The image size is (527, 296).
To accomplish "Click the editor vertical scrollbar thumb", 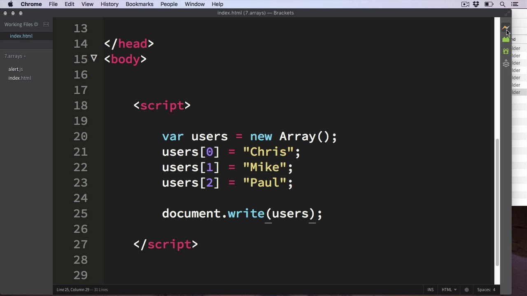I will pos(497,201).
